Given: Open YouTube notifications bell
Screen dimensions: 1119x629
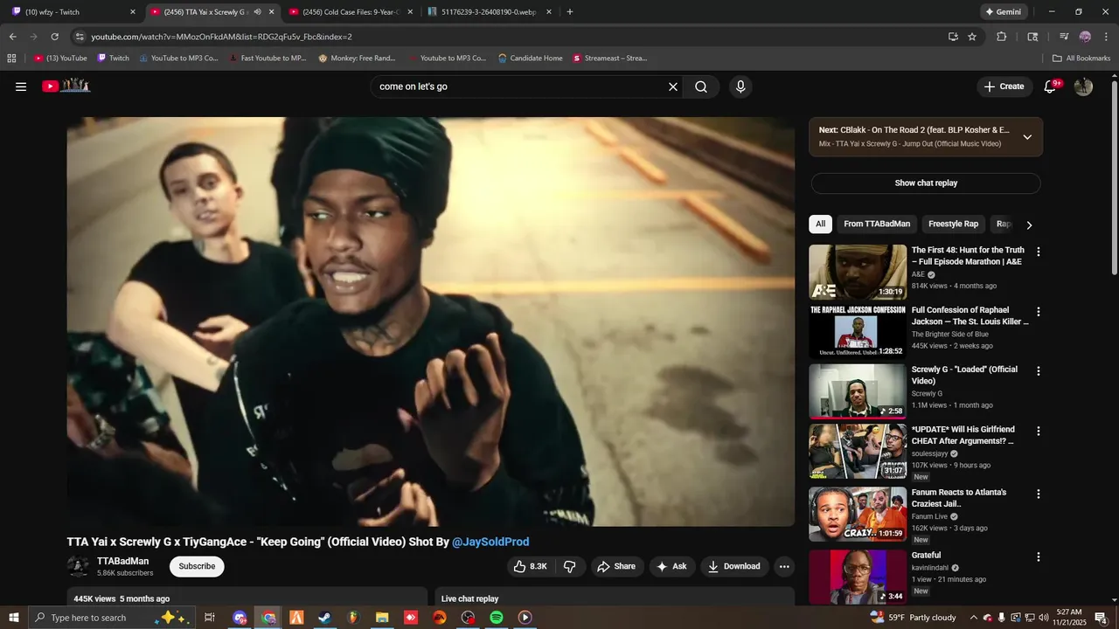Looking at the screenshot, I should point(1051,86).
